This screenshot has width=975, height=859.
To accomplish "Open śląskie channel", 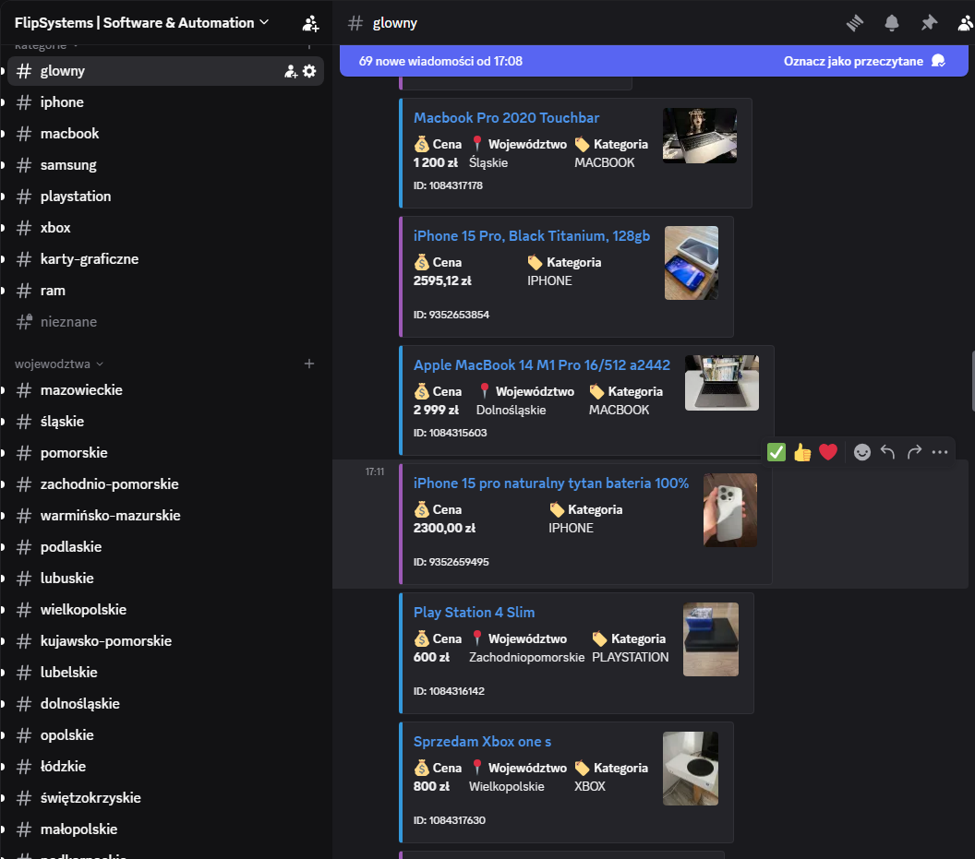I will 165,422.
